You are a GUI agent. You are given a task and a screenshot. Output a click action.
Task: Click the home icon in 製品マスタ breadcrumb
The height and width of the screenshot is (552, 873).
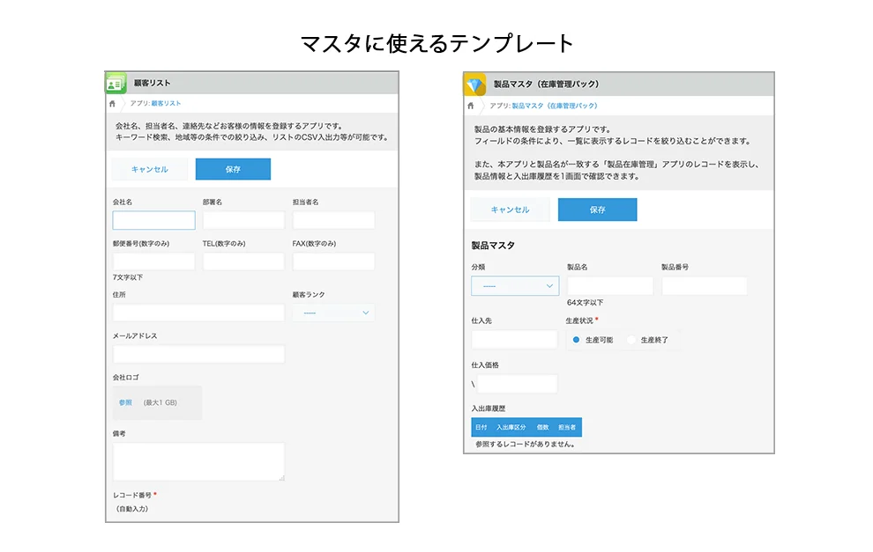472,106
